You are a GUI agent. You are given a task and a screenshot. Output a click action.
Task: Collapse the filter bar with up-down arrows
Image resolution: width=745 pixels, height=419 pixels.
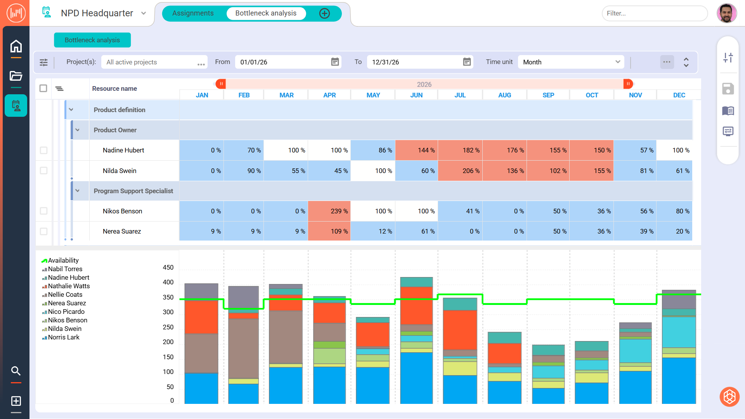click(686, 62)
